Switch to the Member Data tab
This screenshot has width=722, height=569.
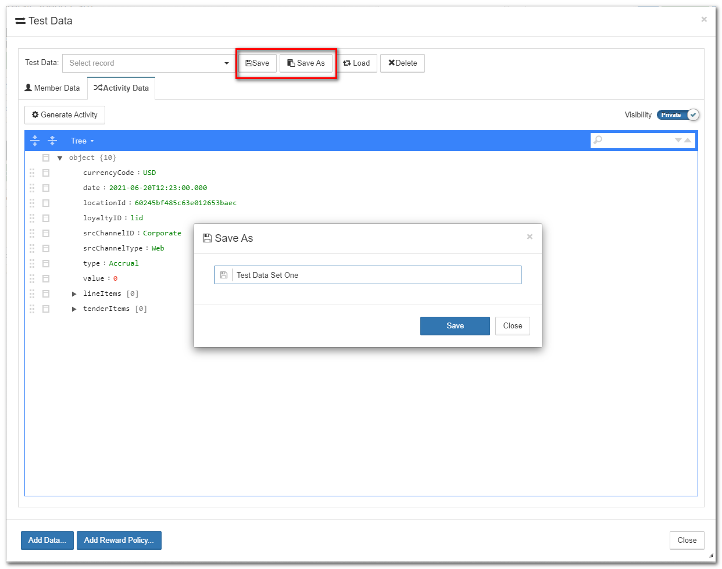(52, 88)
